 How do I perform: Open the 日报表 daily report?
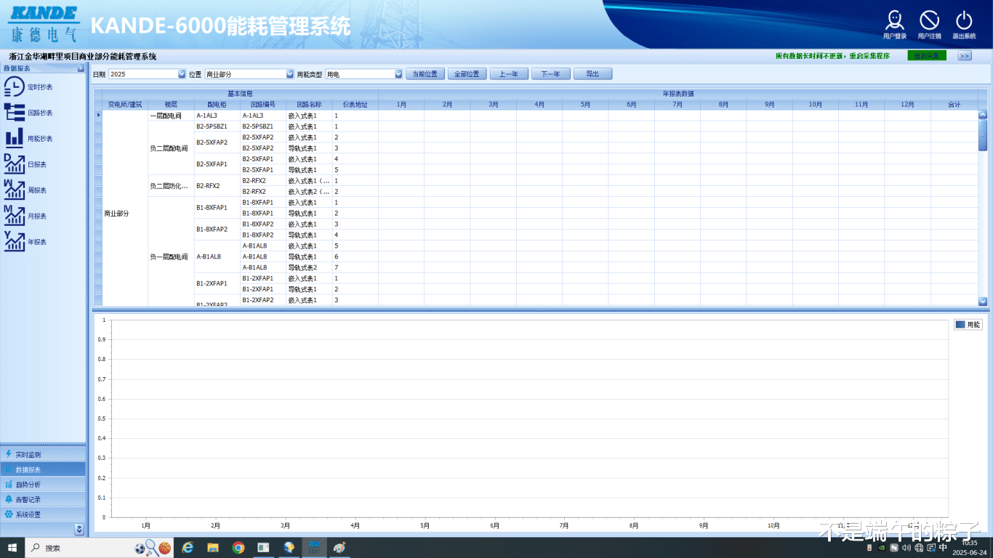tap(25, 164)
